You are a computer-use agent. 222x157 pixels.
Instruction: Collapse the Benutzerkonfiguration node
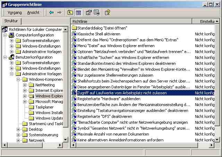click(5, 57)
